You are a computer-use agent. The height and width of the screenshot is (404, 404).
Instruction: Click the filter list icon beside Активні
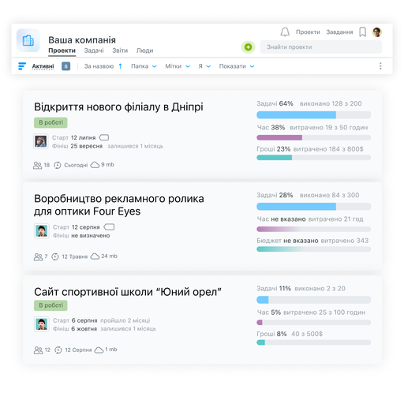pyautogui.click(x=22, y=66)
